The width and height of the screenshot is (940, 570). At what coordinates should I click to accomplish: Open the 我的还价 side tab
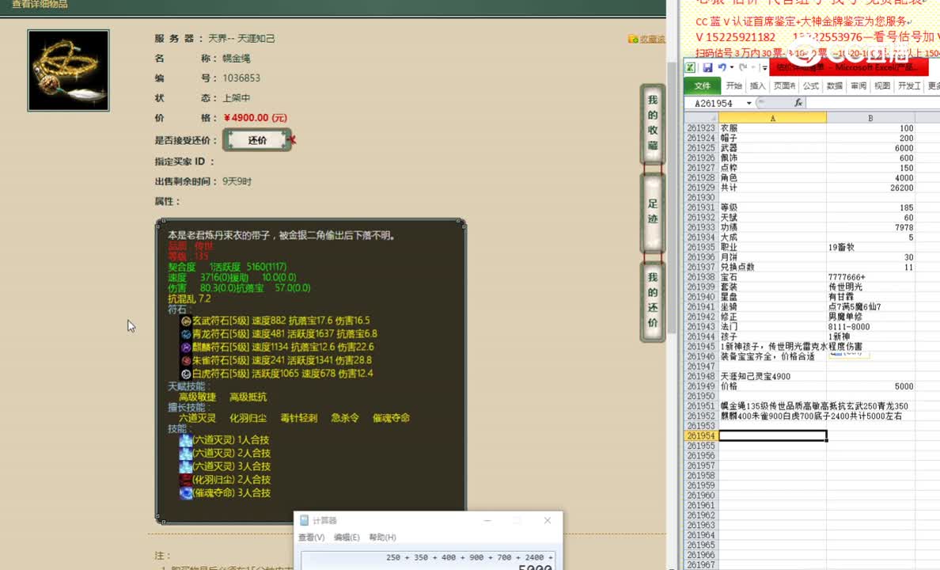[652, 300]
